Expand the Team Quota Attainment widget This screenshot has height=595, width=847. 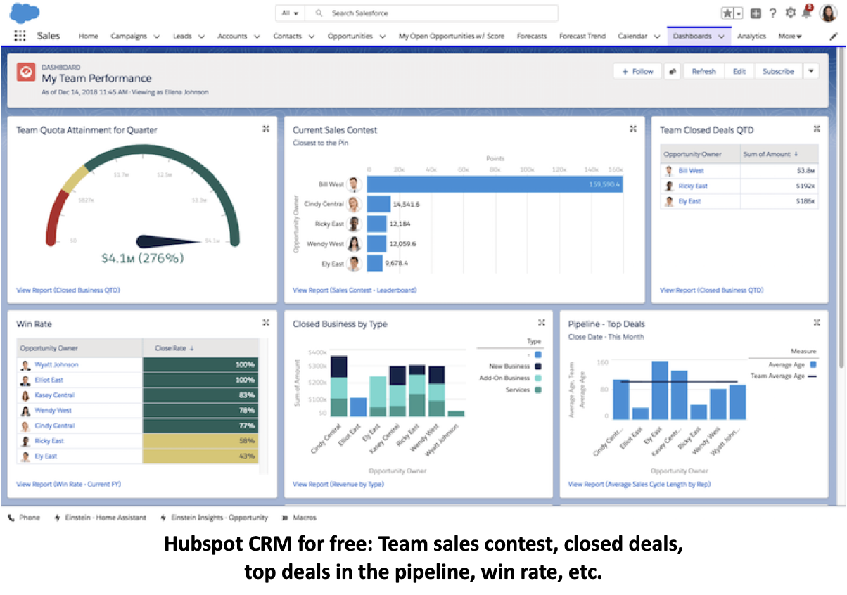point(266,129)
